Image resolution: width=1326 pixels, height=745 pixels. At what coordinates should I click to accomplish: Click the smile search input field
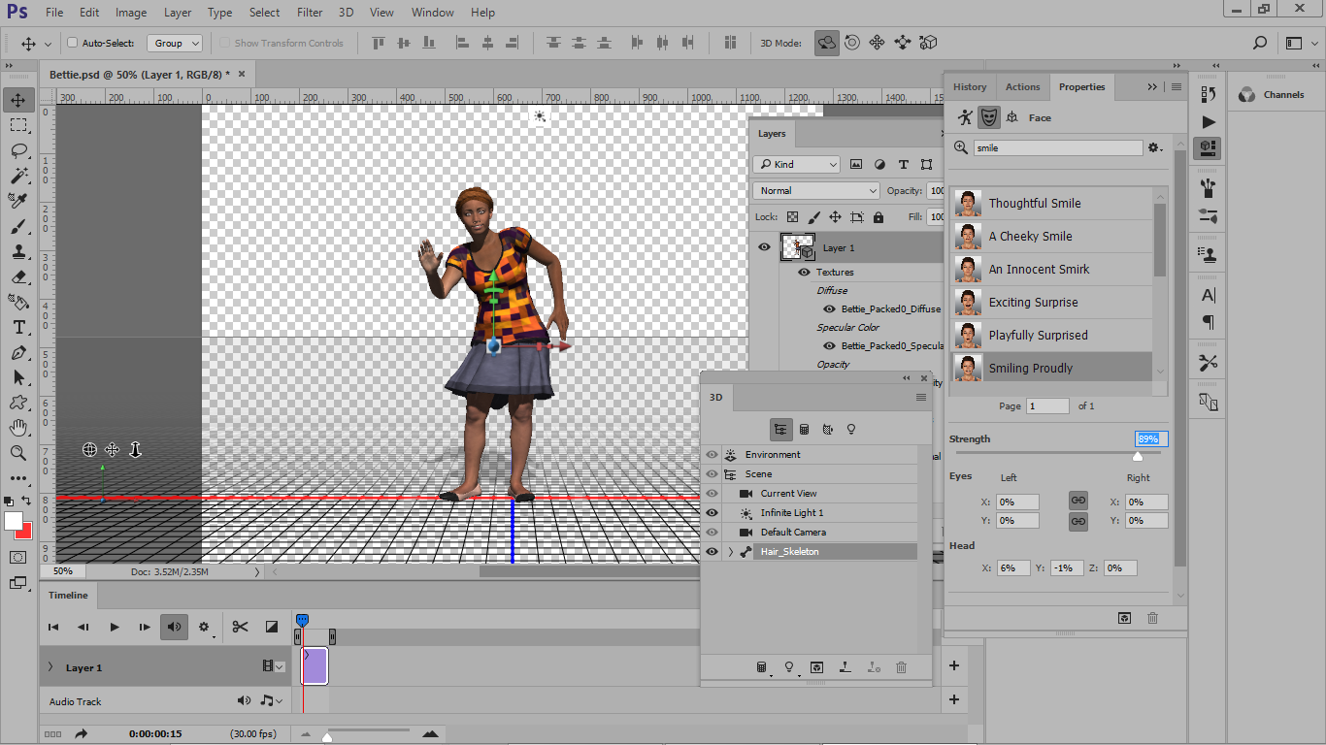coord(1058,148)
